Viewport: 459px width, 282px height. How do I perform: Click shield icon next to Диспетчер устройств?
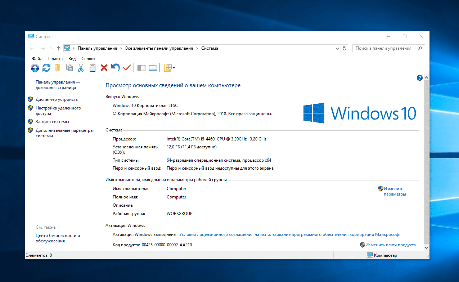30,99
